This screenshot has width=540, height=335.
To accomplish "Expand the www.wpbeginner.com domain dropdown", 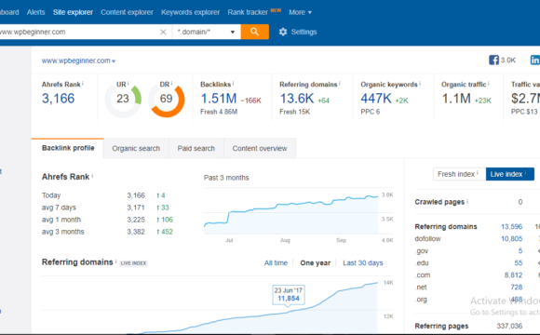I will (x=78, y=60).
